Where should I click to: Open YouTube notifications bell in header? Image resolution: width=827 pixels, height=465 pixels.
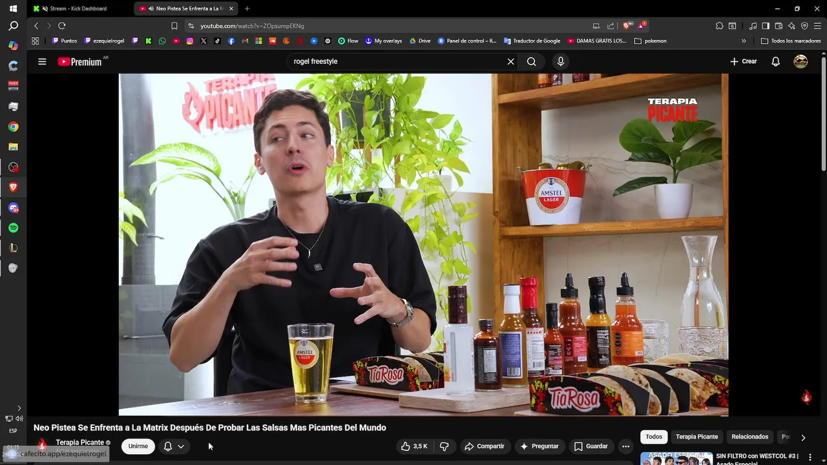click(x=775, y=61)
